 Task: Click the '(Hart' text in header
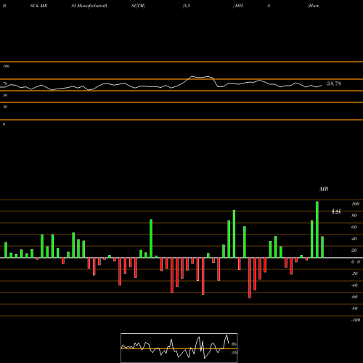point(313,6)
